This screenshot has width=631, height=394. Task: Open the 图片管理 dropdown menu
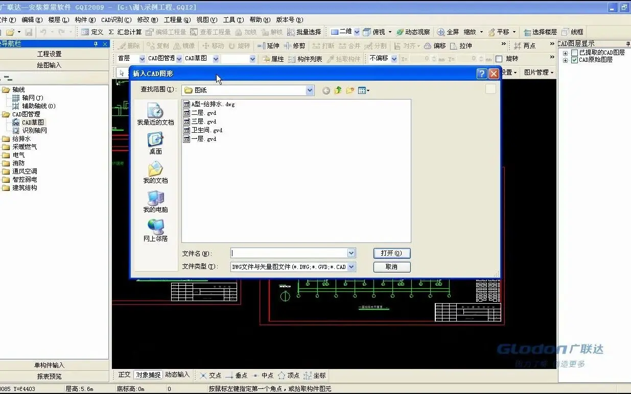click(x=539, y=72)
